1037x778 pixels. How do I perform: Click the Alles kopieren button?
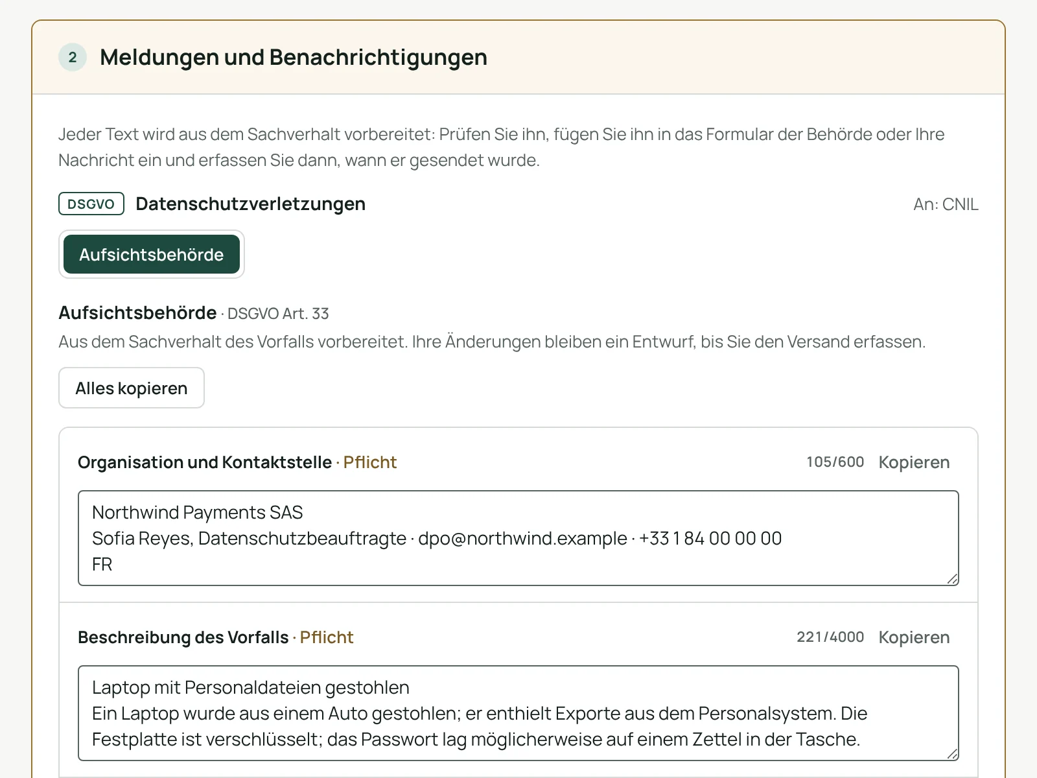point(132,388)
